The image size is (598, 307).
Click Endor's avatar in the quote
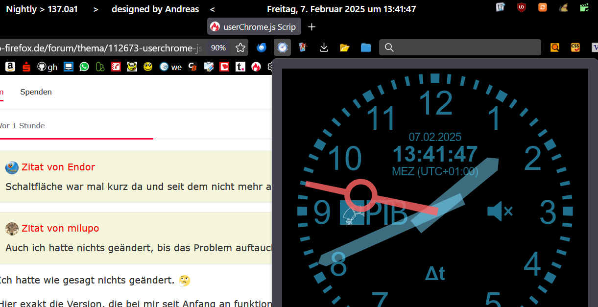click(12, 167)
